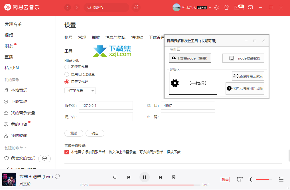Adjust the red volume slider

[263, 179]
